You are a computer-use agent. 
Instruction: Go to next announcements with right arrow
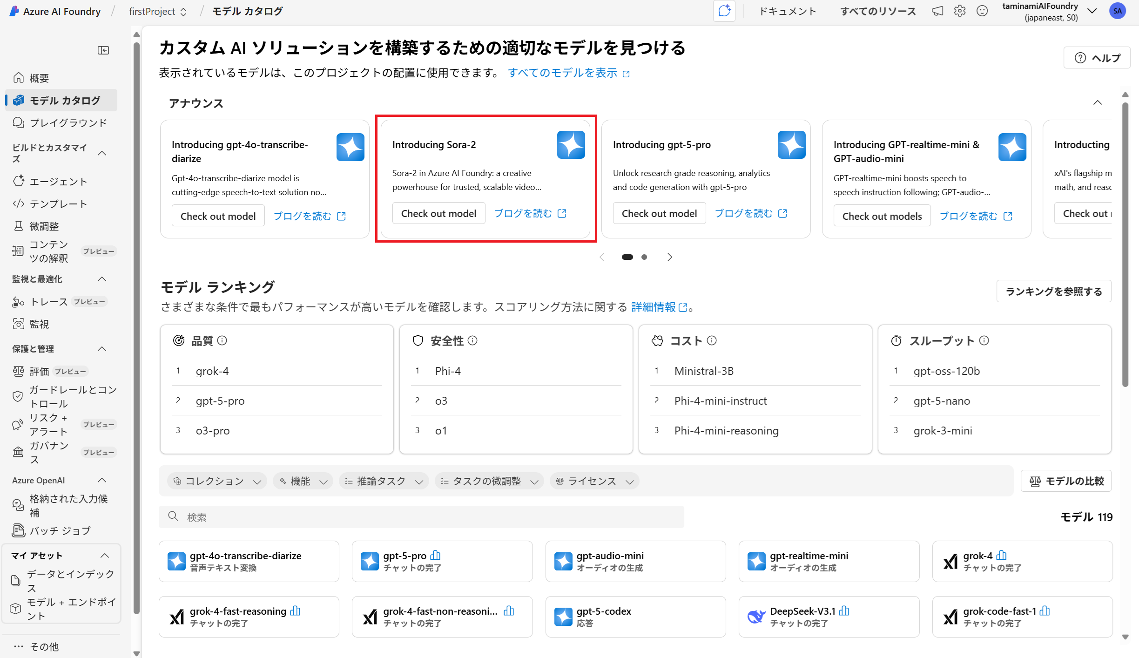(669, 257)
